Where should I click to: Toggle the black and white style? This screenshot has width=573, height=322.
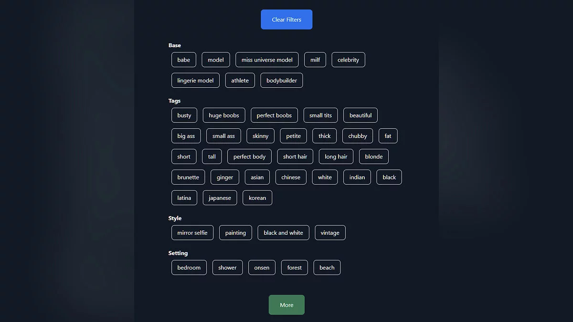click(283, 233)
